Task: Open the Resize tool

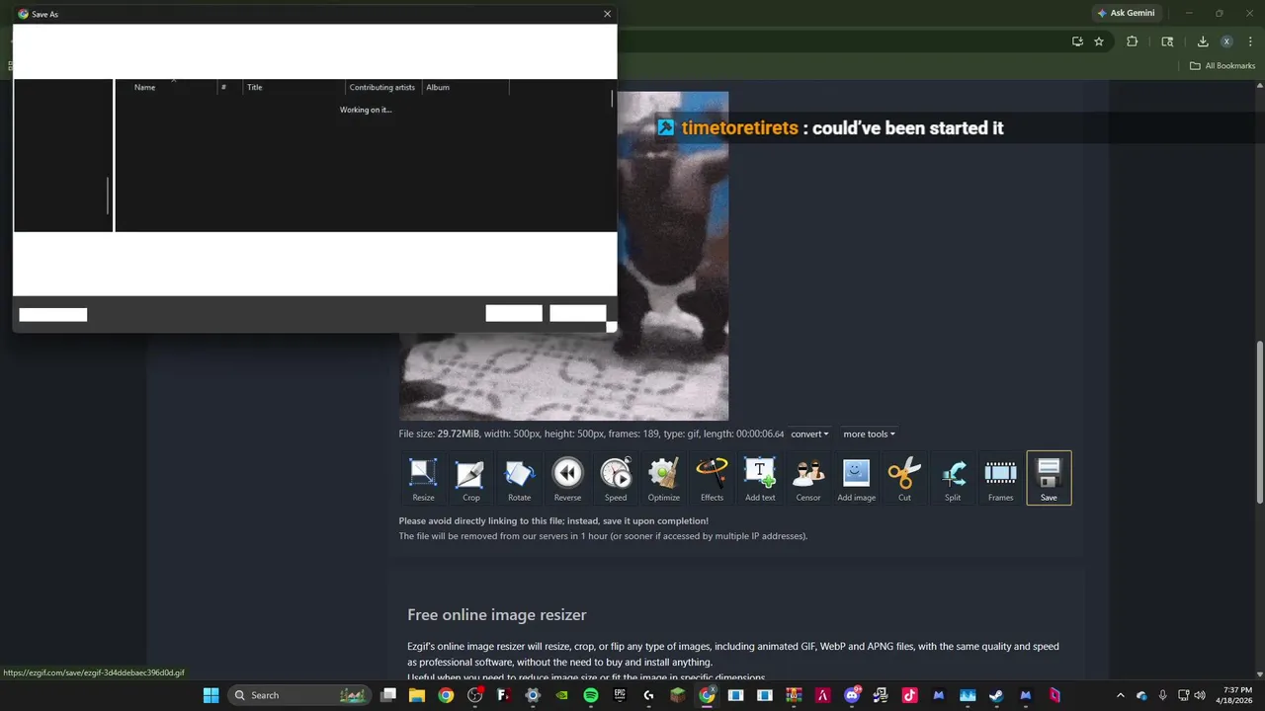Action: 423,479
